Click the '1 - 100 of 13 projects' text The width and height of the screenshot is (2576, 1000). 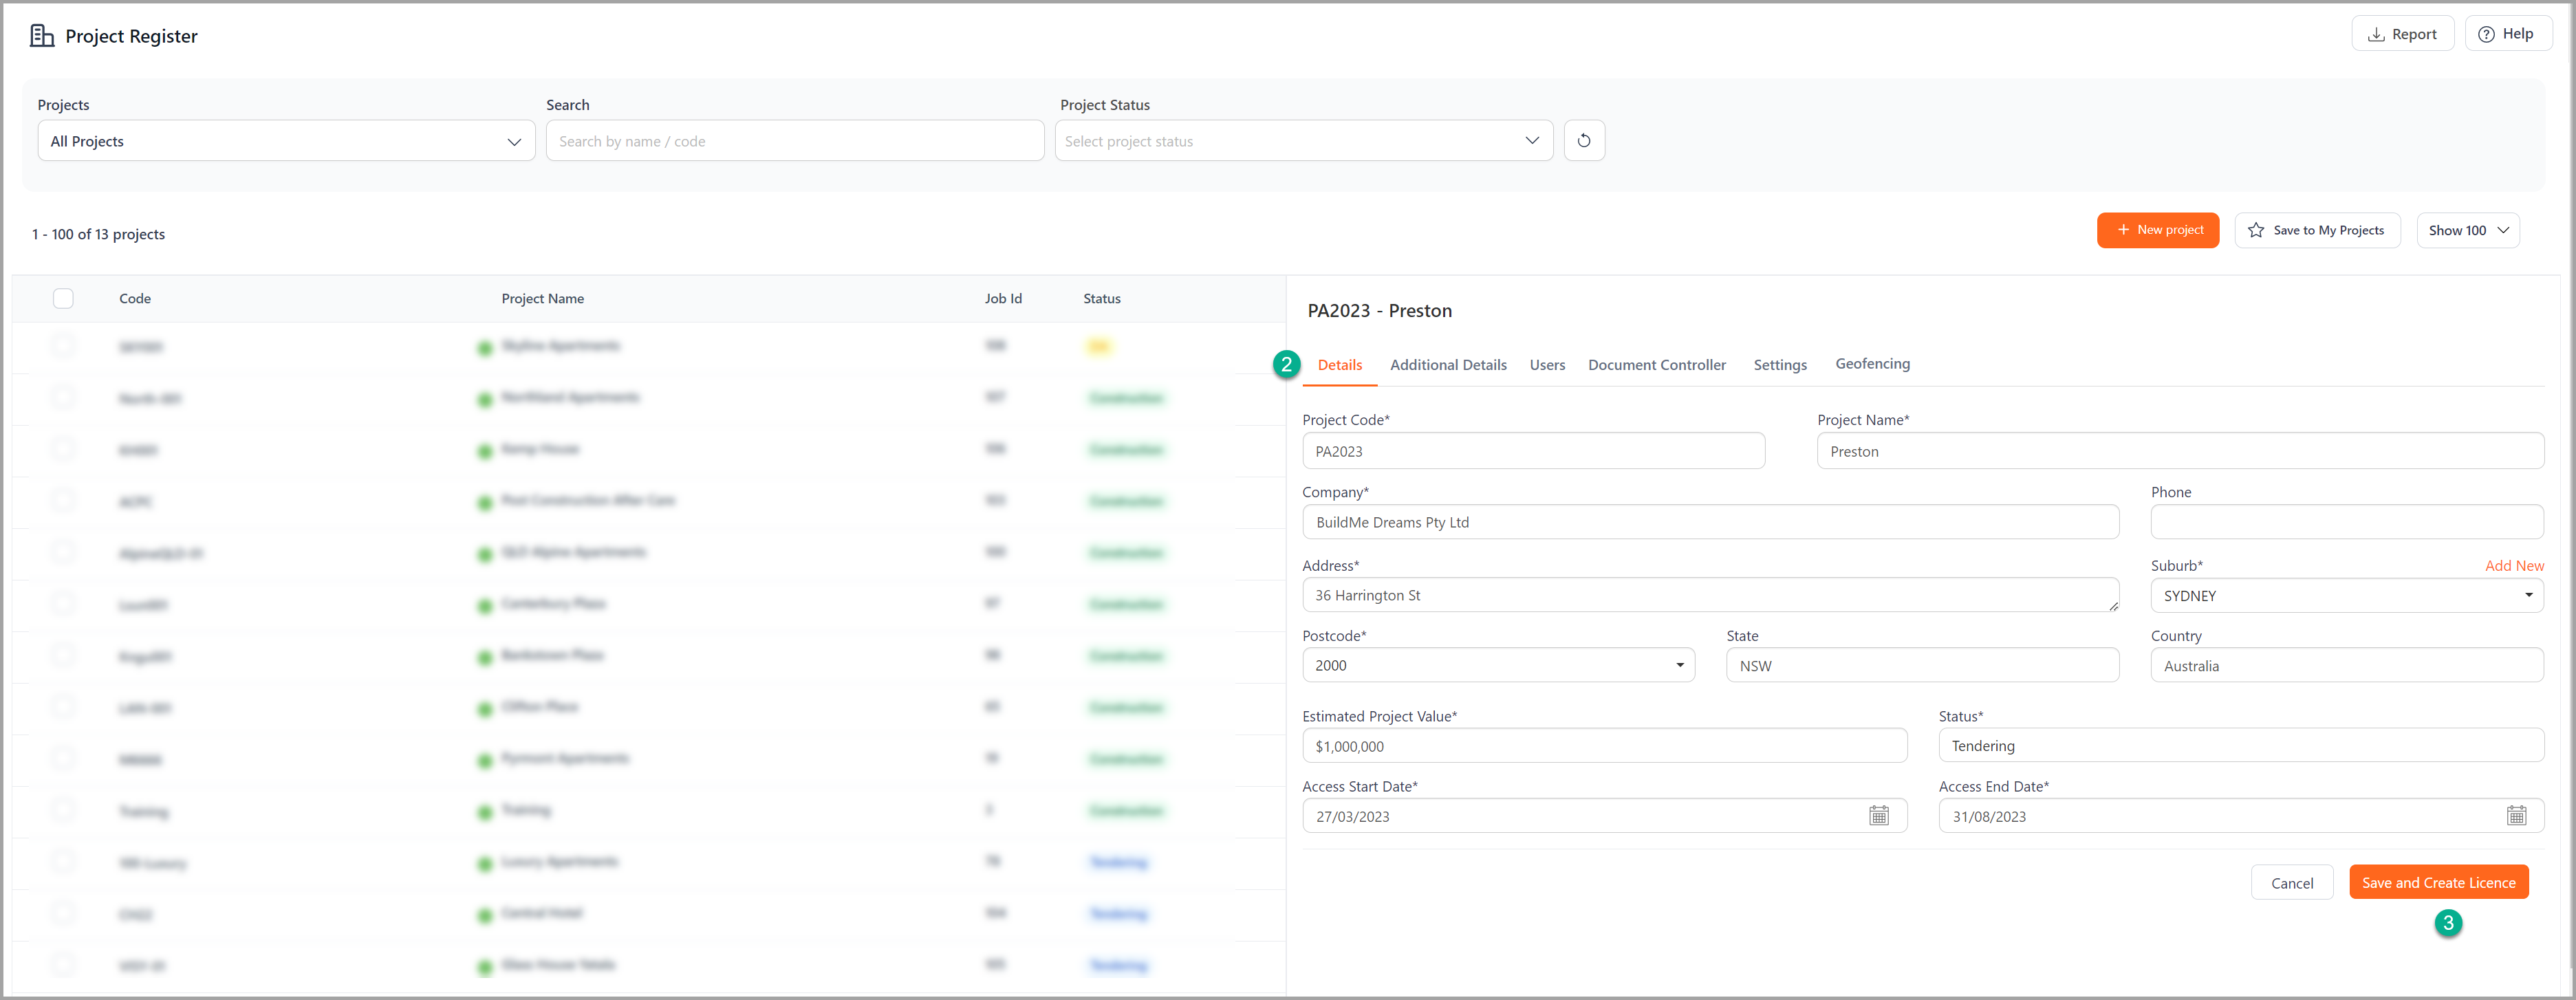coord(98,234)
